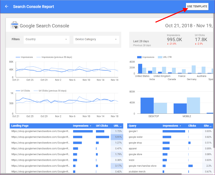Open the first landing page URL row
The height and width of the screenshot is (175, 215).
[x=40, y=131]
